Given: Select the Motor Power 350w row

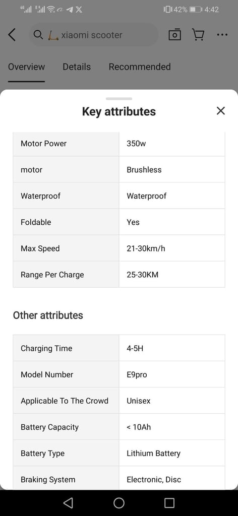Looking at the screenshot, I should 119,143.
